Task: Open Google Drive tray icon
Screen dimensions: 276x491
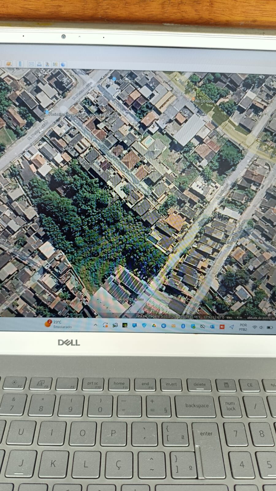Action: 154,326
